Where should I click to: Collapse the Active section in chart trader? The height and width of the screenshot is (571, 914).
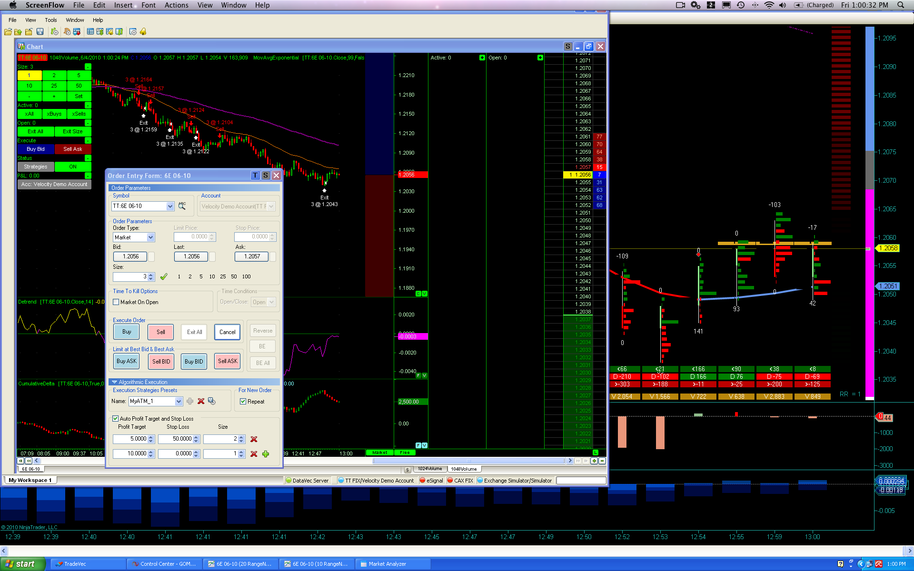pyautogui.click(x=88, y=106)
